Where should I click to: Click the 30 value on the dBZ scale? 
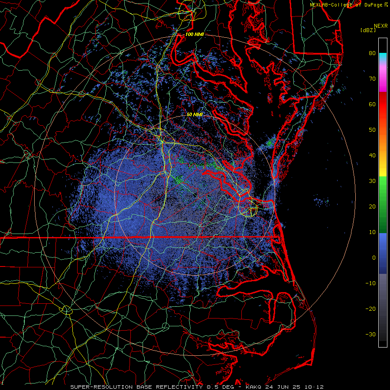372,181
